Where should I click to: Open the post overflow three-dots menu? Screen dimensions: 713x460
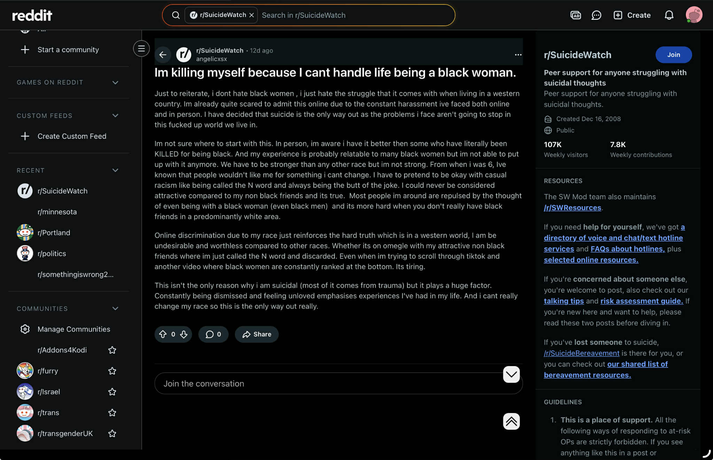[x=518, y=55]
